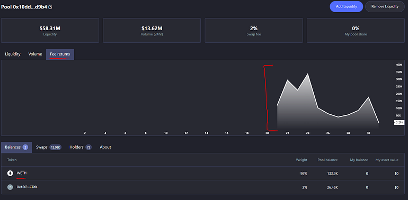Open the Balances tab

(16, 147)
